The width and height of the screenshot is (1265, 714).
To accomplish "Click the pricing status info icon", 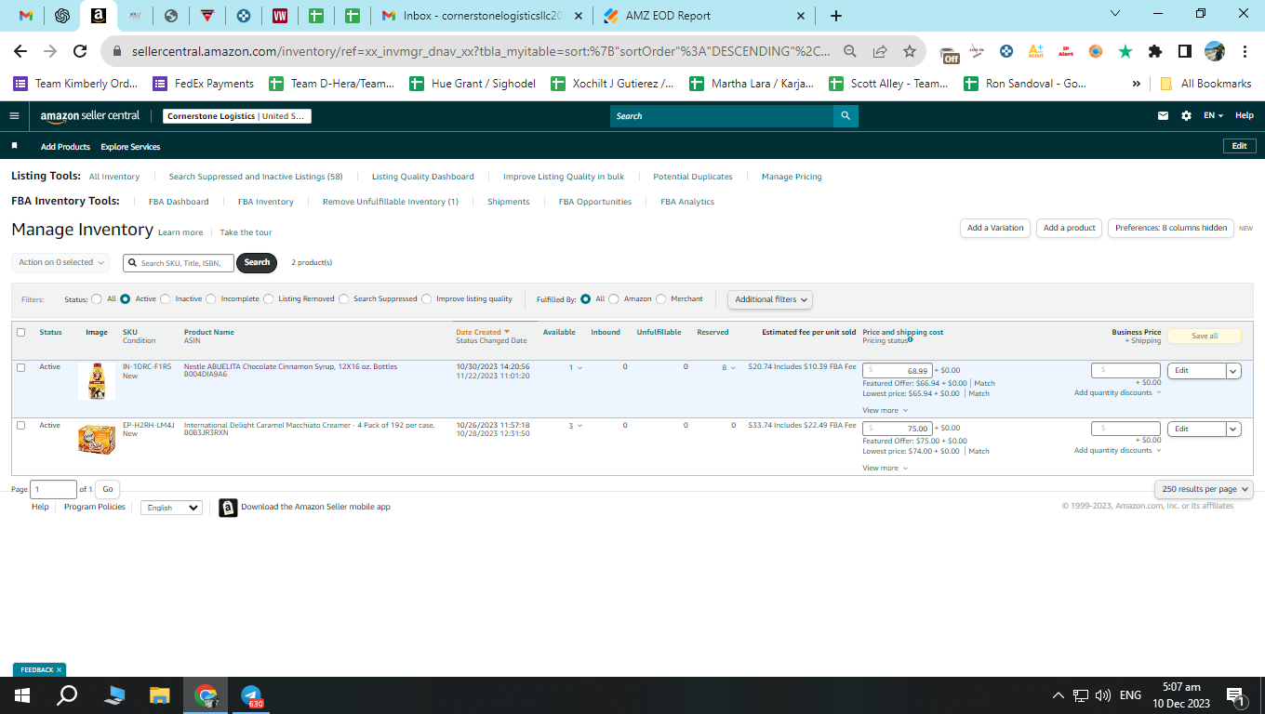I will (911, 339).
